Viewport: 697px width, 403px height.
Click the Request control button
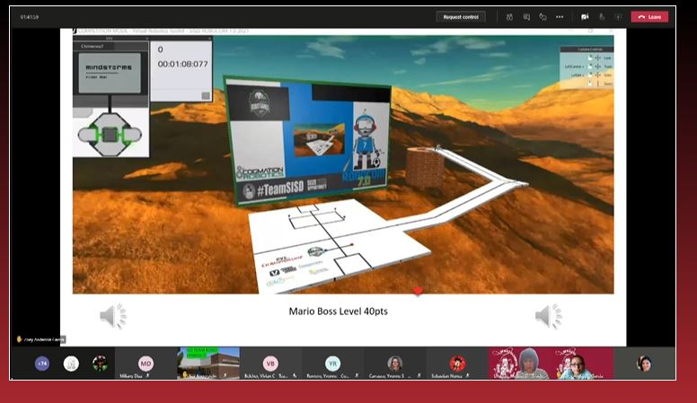461,17
